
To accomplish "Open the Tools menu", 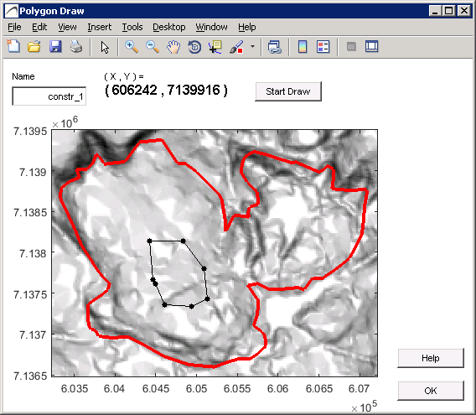I will click(x=132, y=27).
